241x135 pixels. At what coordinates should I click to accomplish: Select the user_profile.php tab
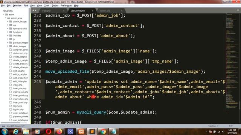[78, 11]
